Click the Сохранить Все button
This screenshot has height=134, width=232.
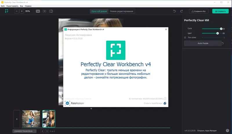click(199, 11)
